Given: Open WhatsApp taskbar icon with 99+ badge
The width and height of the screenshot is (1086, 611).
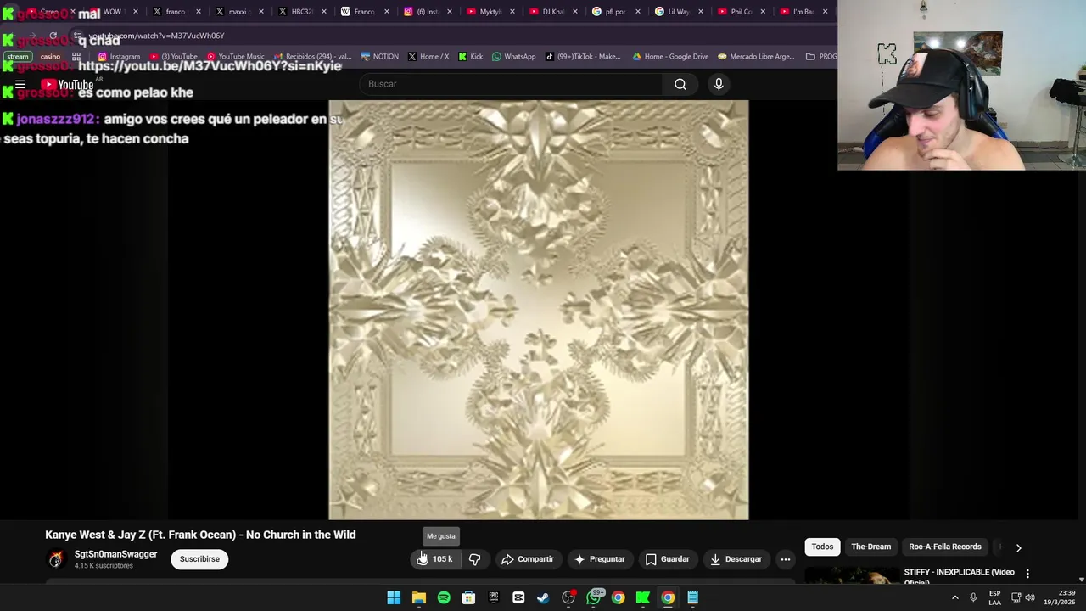Looking at the screenshot, I should click(594, 598).
